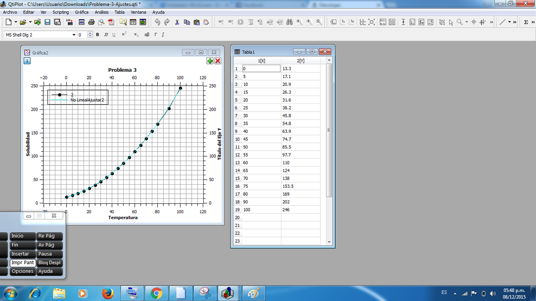Select the data reader crosshair tool

tap(474, 22)
